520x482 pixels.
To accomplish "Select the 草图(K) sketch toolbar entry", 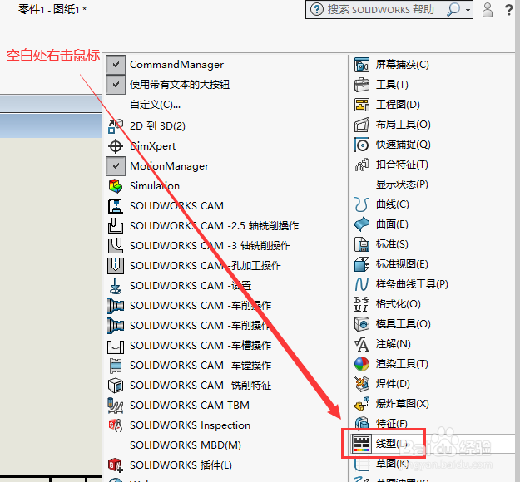I will point(392,464).
